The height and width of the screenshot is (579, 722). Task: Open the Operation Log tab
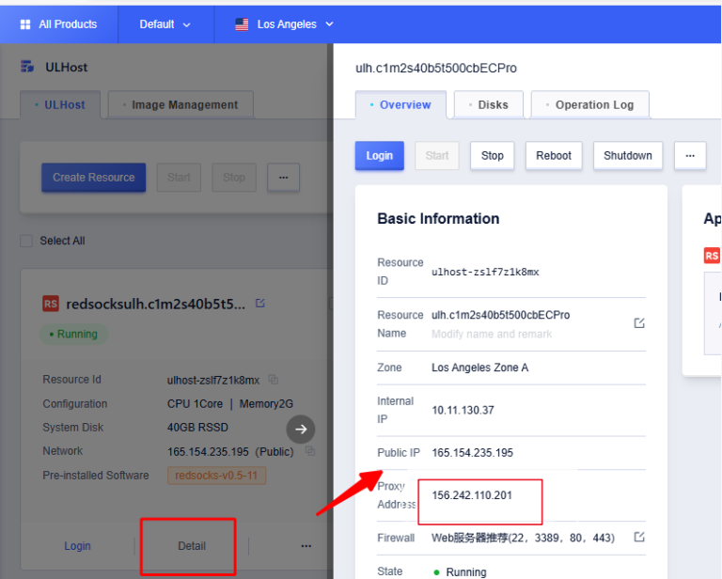[x=590, y=105]
